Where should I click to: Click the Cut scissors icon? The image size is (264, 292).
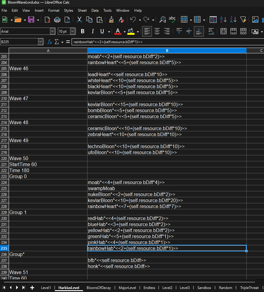click(79, 20)
